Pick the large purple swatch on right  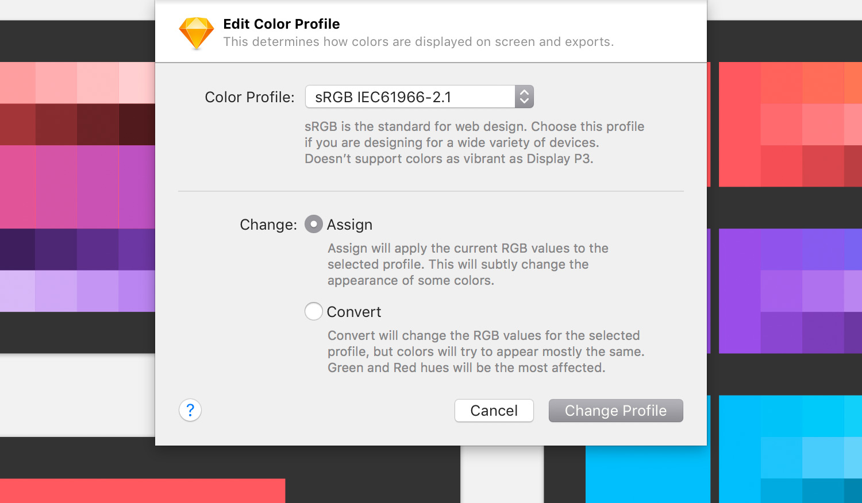coord(740,291)
